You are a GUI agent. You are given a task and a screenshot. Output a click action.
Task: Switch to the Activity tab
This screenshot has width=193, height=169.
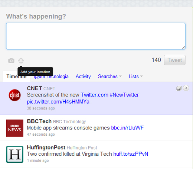coord(83,77)
